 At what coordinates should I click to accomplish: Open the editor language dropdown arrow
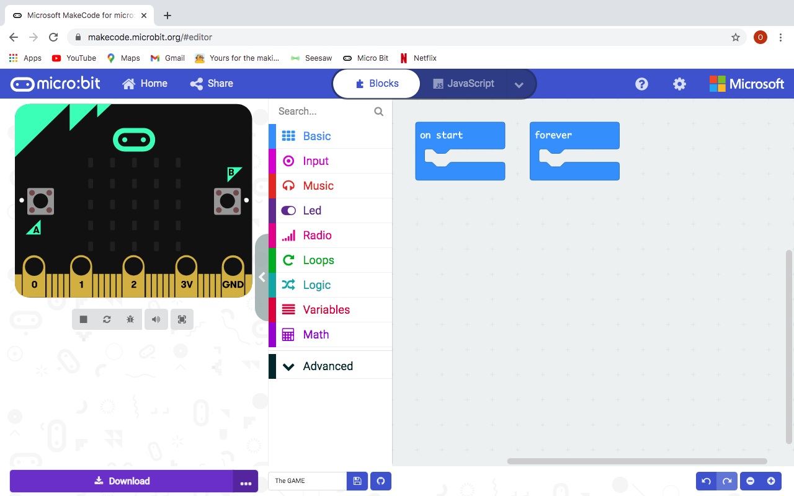519,84
